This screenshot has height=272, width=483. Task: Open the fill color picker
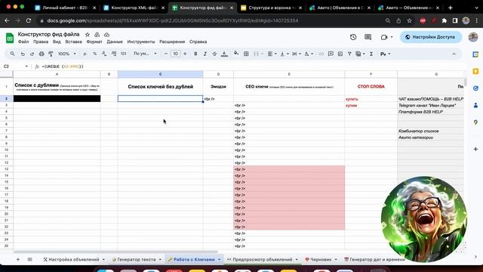[236, 54]
